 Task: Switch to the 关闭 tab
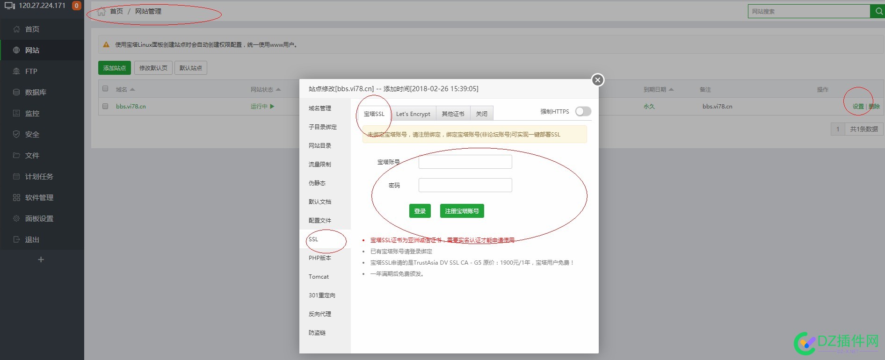click(x=481, y=114)
